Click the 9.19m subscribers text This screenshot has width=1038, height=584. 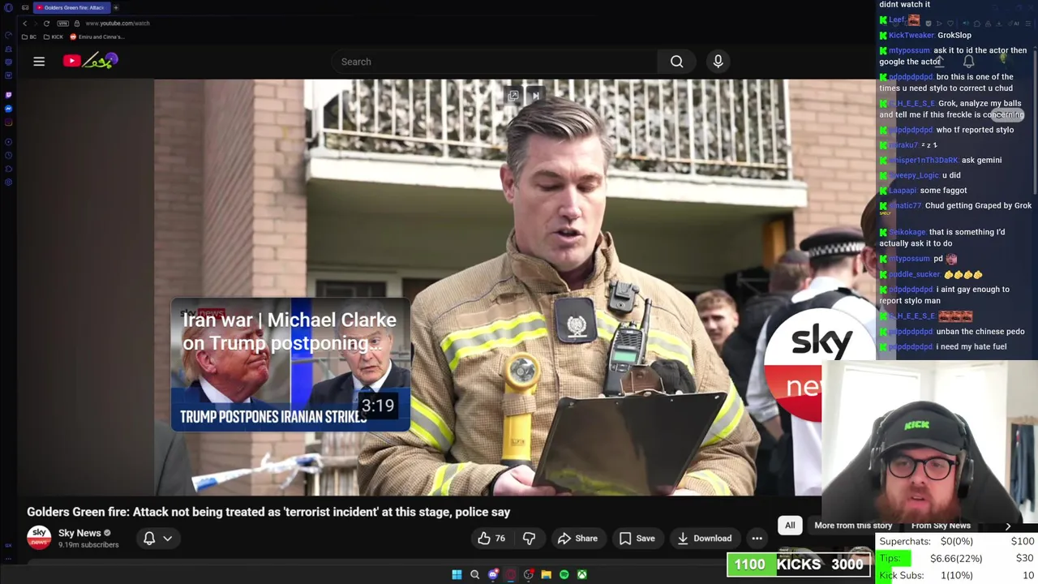(x=88, y=545)
